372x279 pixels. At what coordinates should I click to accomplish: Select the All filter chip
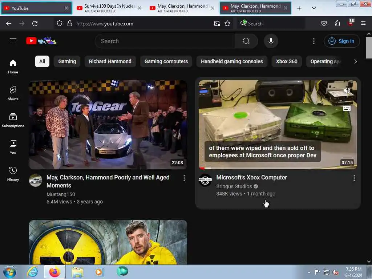click(42, 61)
